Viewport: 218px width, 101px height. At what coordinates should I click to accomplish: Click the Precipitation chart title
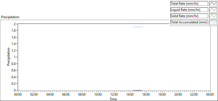[x=10, y=17]
